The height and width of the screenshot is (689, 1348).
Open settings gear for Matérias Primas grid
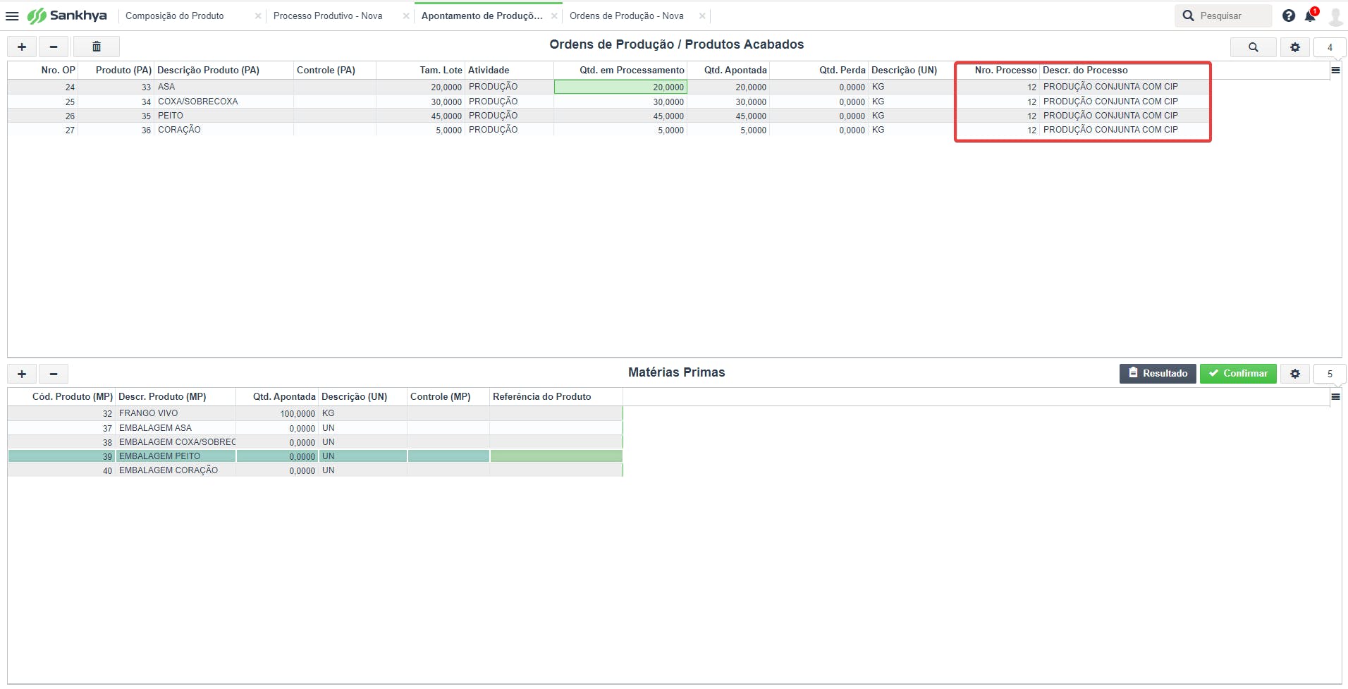tap(1294, 374)
